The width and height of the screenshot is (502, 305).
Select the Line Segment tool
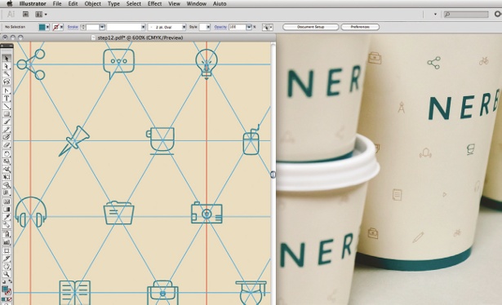pos(7,106)
